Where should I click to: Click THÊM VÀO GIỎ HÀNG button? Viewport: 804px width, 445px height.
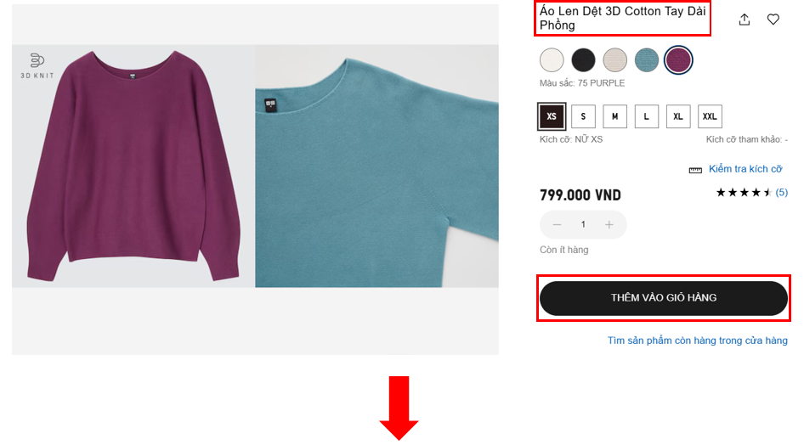(664, 298)
